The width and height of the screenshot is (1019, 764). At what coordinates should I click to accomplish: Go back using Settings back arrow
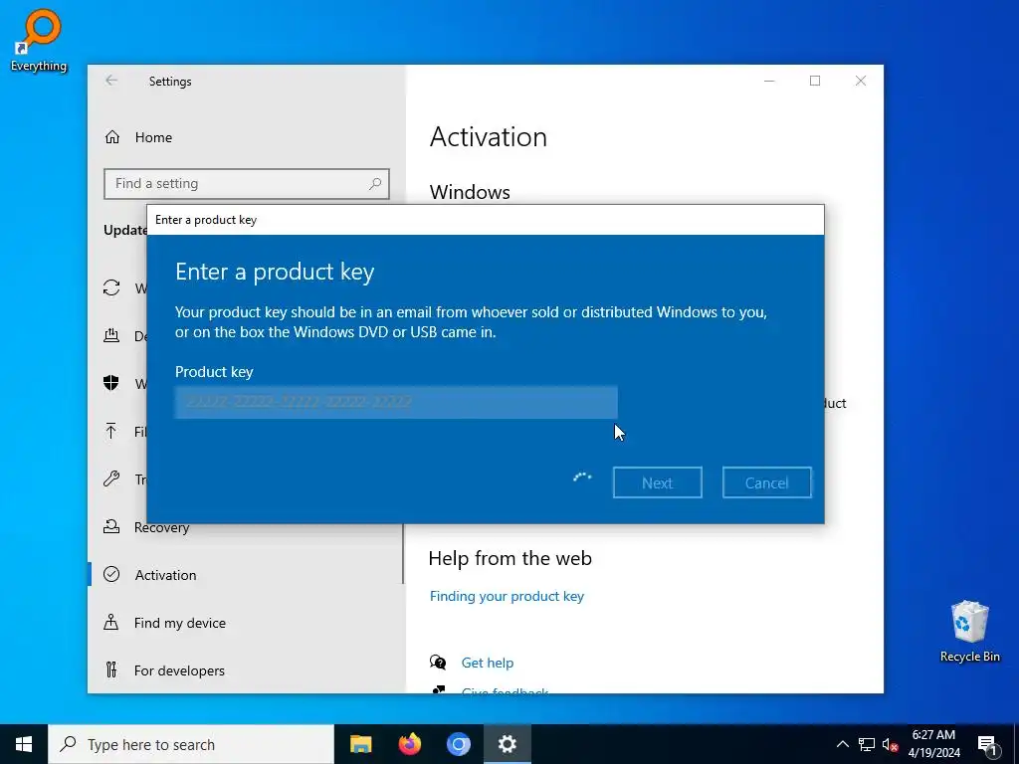[x=111, y=81]
